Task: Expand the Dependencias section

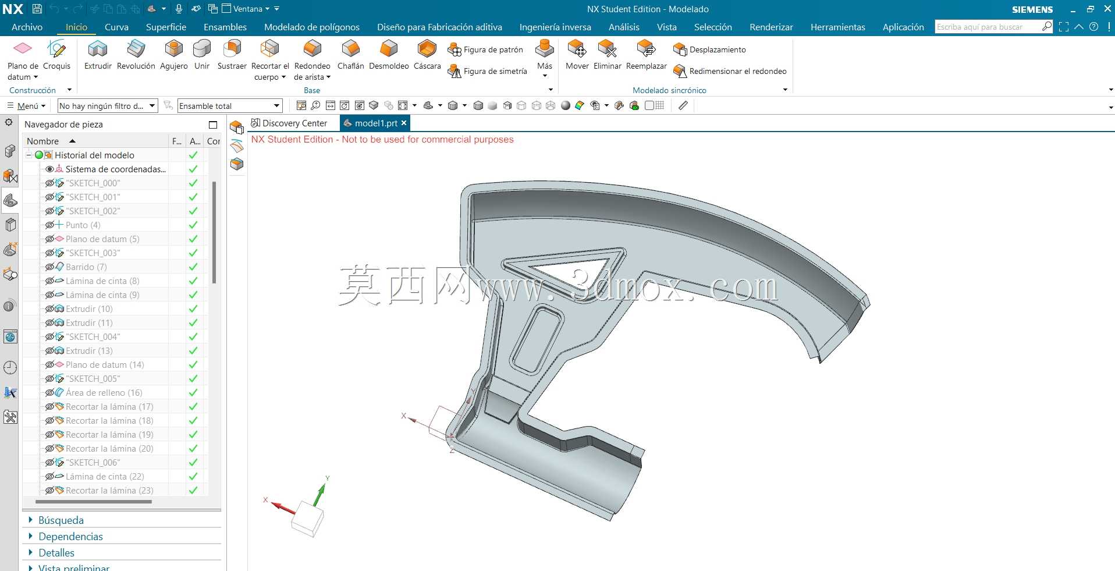Action: point(30,536)
